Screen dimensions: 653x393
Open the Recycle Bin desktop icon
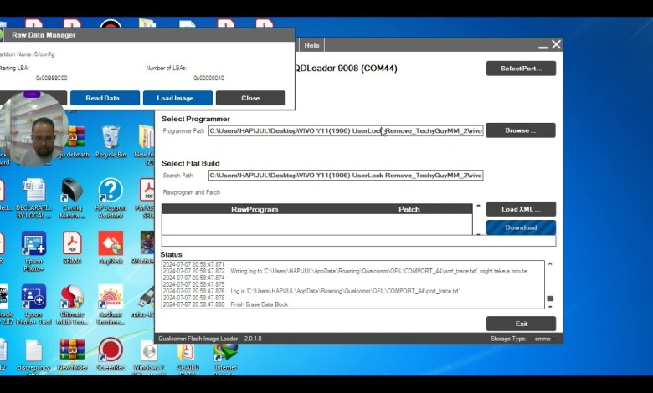[110, 137]
